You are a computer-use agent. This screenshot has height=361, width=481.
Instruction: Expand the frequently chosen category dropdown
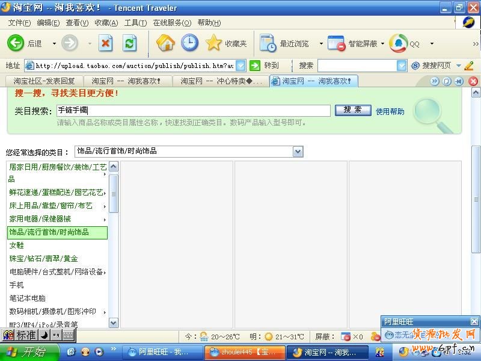(x=298, y=152)
